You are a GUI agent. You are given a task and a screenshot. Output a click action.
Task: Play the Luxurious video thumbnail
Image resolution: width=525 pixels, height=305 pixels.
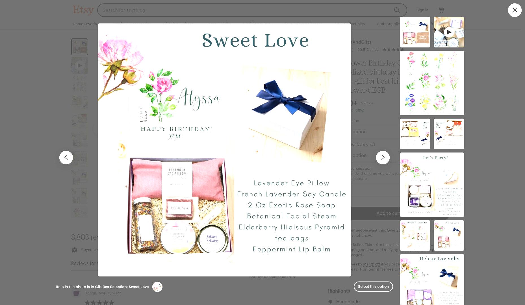pyautogui.click(x=449, y=32)
